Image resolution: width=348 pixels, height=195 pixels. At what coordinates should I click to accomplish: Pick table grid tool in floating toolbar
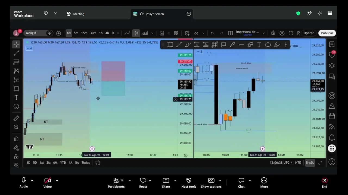click(215, 45)
